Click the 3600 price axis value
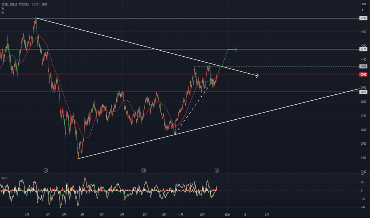This screenshot has width=370, height=218. click(x=363, y=130)
